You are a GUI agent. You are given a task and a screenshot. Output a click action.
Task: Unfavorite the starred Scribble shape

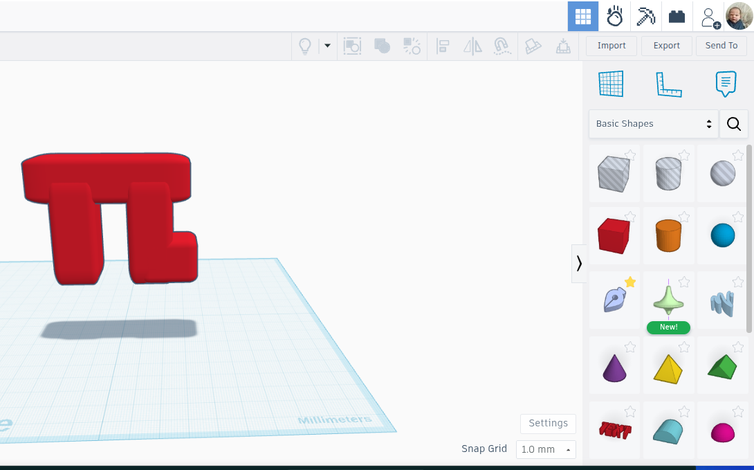tap(629, 282)
